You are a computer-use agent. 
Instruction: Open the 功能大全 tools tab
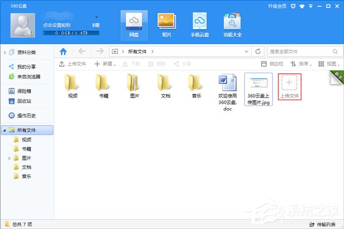click(233, 25)
